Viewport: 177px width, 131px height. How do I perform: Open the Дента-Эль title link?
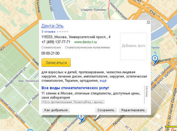click(x=52, y=26)
